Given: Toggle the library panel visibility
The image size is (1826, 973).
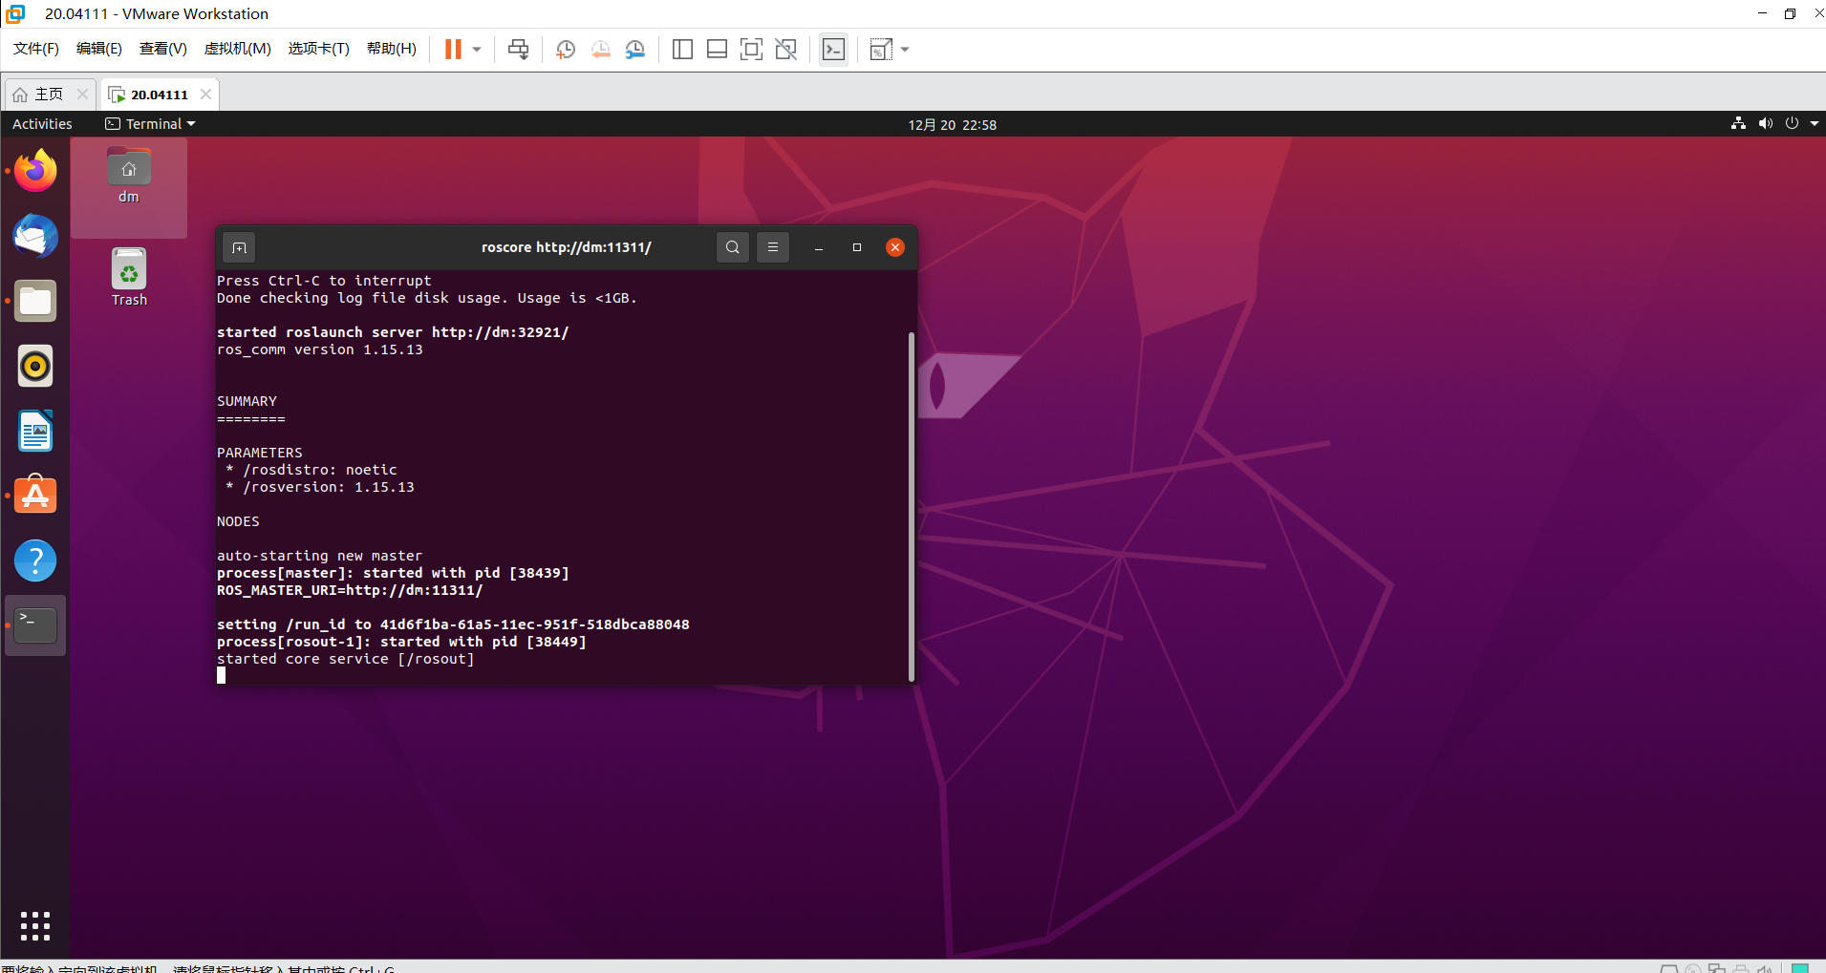Looking at the screenshot, I should pyautogui.click(x=682, y=49).
